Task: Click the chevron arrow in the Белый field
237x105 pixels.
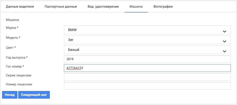Action: coord(224,51)
